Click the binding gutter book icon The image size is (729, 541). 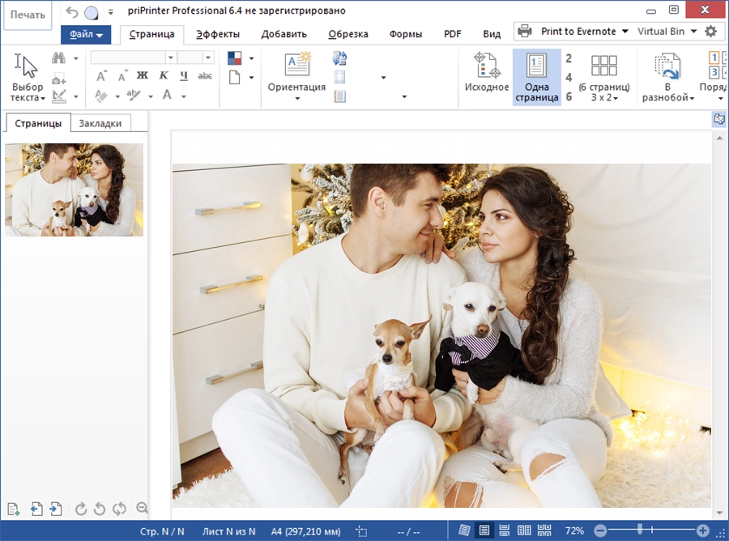[340, 96]
